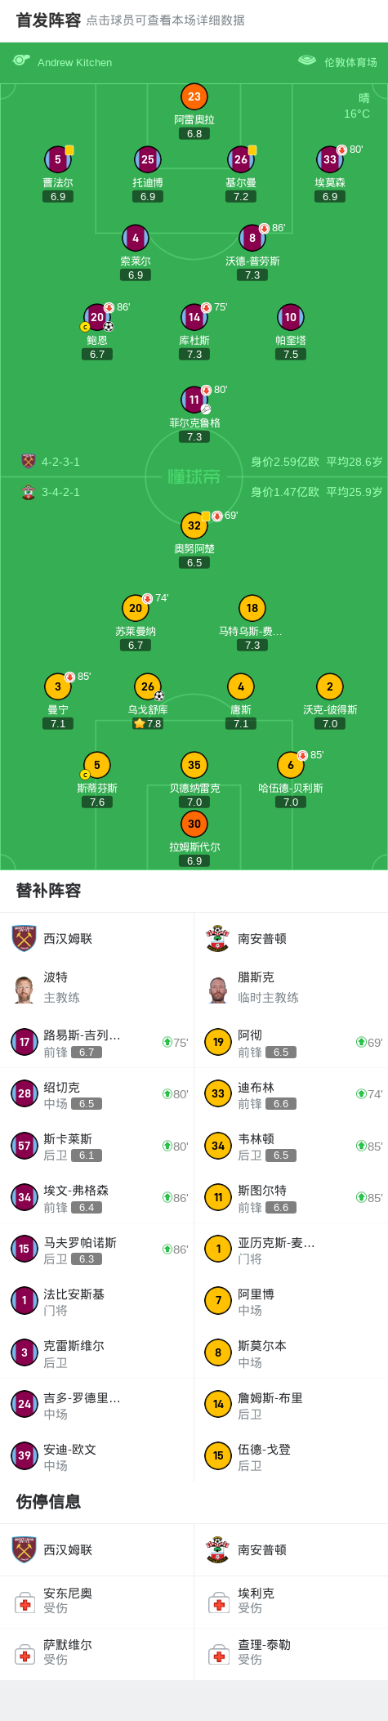Screen dimensions: 388x1721
Task: Open 拉姆斯代尔 number 30 goalkeeper icon
Action: [194, 824]
